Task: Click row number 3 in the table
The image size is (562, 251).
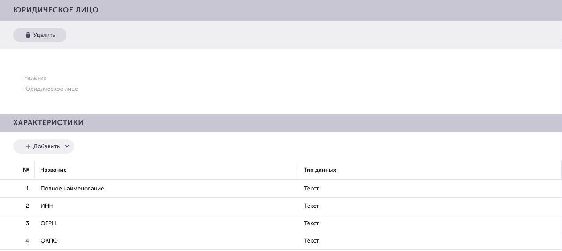Action: [x=27, y=223]
